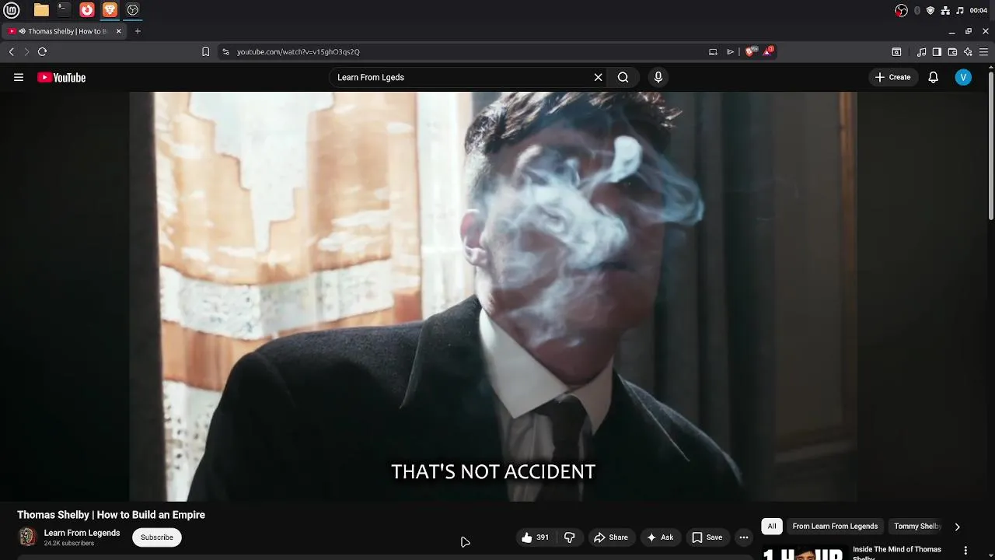Image resolution: width=995 pixels, height=560 pixels.
Task: Go forward in browser history
Action: (x=26, y=51)
